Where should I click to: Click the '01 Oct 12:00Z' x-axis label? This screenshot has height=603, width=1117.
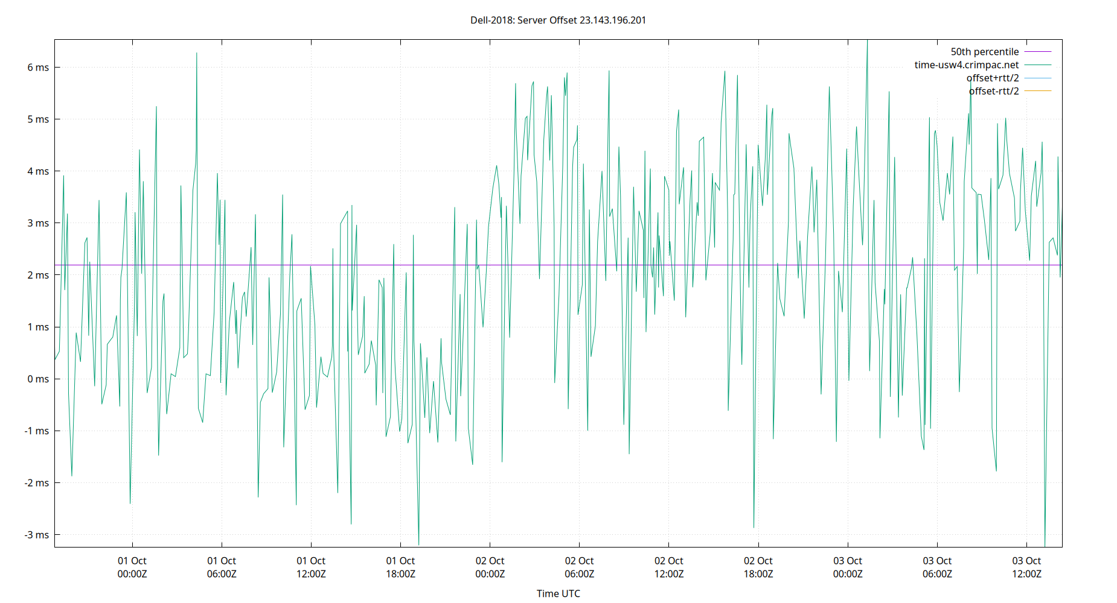click(311, 567)
